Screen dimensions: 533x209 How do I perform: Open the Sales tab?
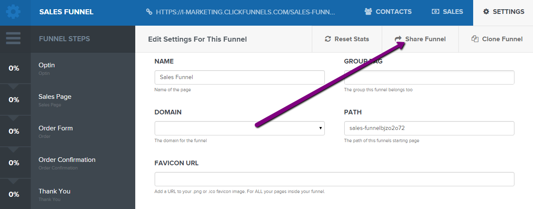[x=447, y=12]
